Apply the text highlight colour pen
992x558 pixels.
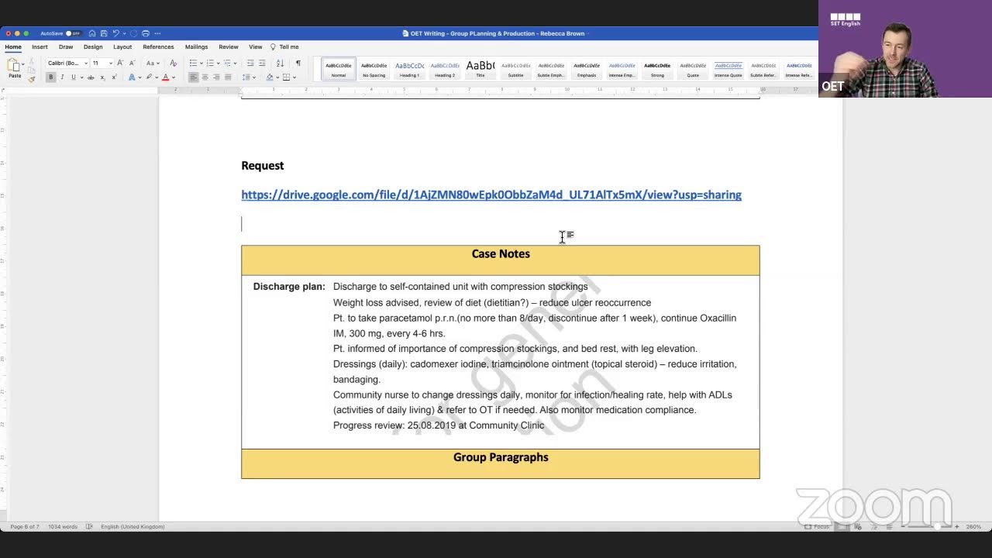click(149, 77)
